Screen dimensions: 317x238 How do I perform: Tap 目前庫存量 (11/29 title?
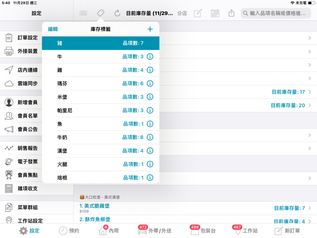(x=150, y=13)
